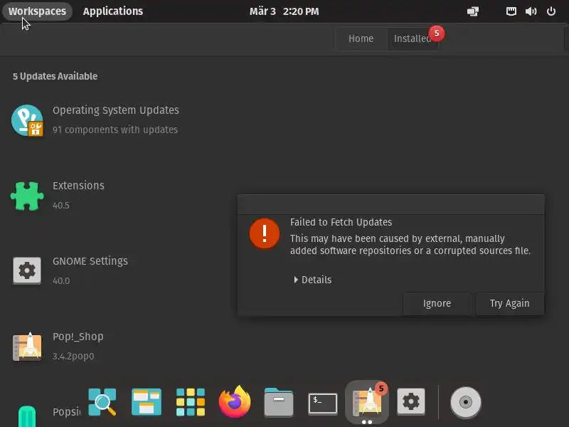Screen dimensions: 569x427
Task: Launch Firefox from the dock
Action: click(x=235, y=401)
